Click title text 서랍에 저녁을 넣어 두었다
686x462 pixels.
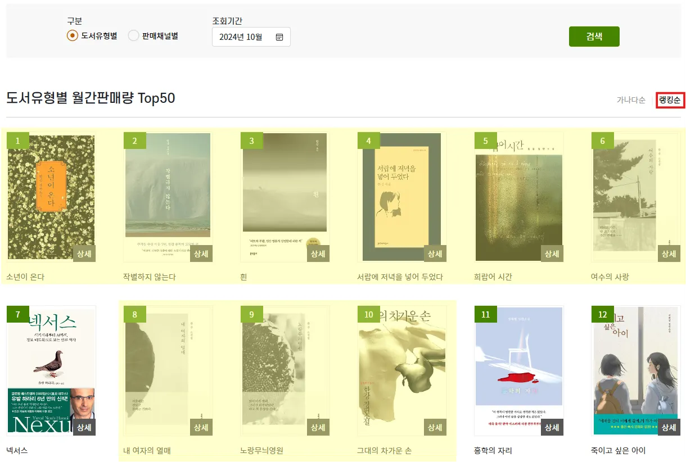[400, 277]
